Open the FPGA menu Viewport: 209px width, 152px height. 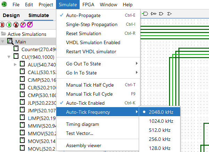(x=88, y=5)
